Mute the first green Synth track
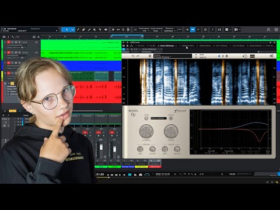Viewport: 280px width, 210px height. click(9, 42)
